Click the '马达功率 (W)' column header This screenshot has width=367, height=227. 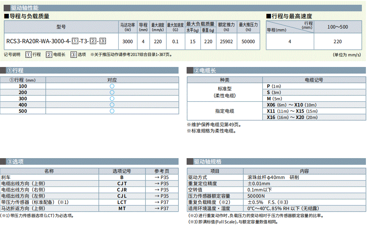point(128,27)
